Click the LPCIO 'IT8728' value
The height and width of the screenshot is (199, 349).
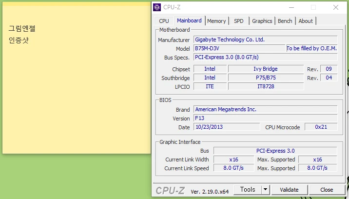click(266, 86)
